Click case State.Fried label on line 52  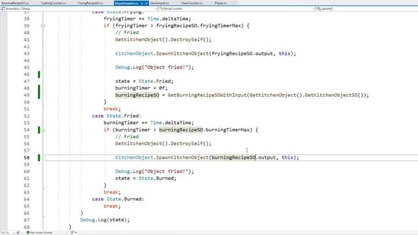116,116
